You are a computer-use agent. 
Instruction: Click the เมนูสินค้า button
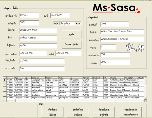104,115
